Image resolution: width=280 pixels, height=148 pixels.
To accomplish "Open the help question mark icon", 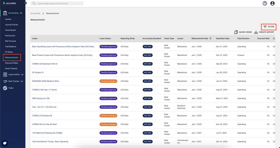I will (265, 3).
